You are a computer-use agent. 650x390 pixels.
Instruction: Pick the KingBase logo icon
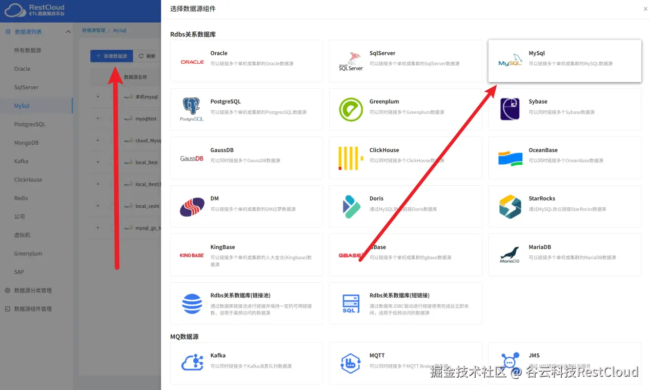pyautogui.click(x=192, y=255)
